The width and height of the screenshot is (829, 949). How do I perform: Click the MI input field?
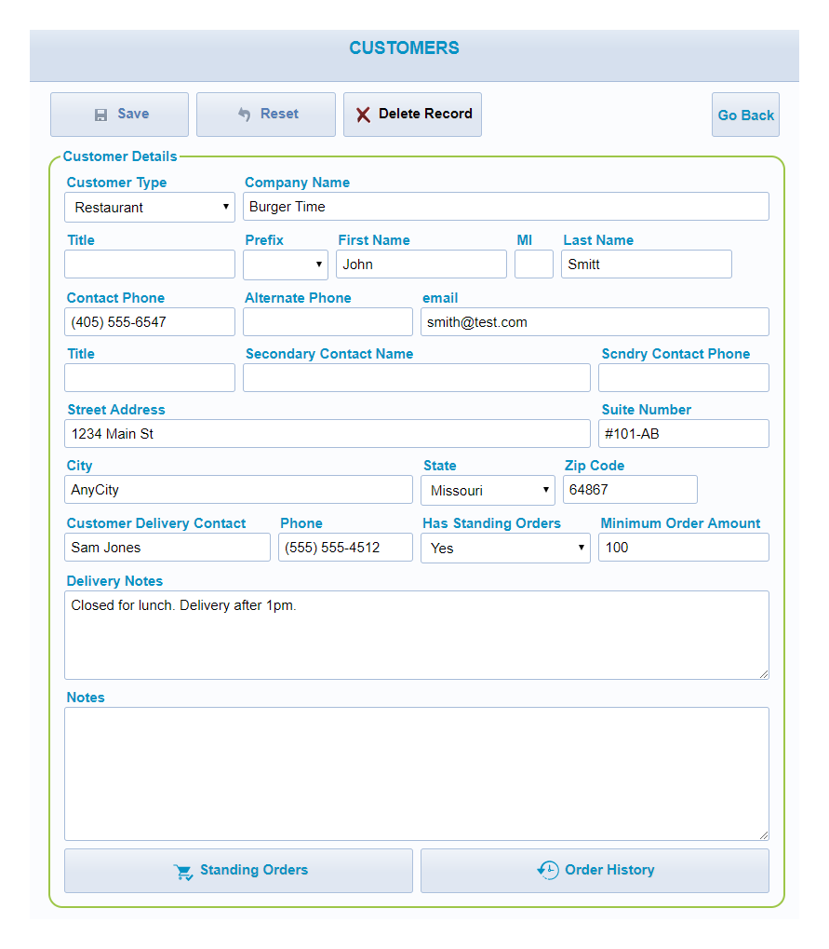pos(534,264)
